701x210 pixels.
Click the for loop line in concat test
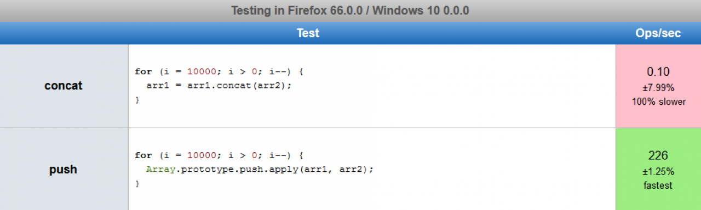coord(219,71)
